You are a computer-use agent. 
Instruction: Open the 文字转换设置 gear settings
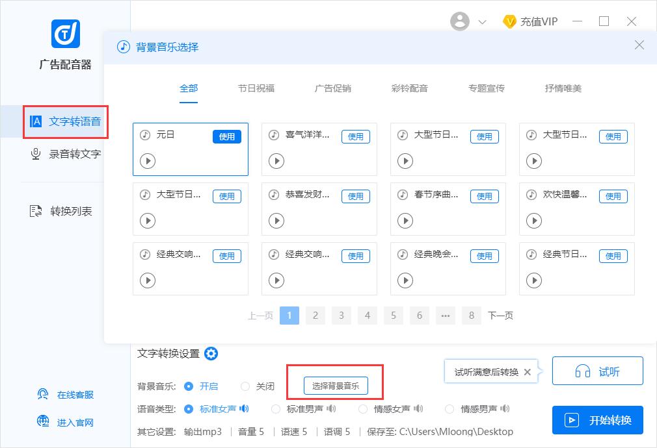tap(211, 354)
